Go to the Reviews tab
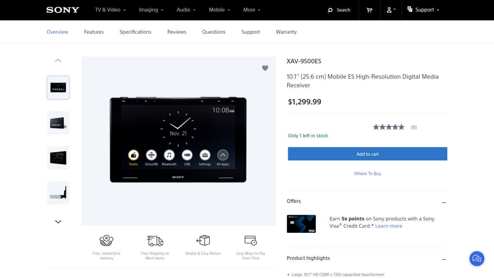Image resolution: width=494 pixels, height=278 pixels. coord(177,32)
